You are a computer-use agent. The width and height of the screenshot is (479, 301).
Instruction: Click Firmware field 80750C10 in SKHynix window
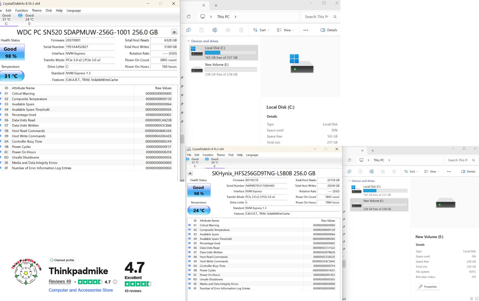click(x=266, y=180)
